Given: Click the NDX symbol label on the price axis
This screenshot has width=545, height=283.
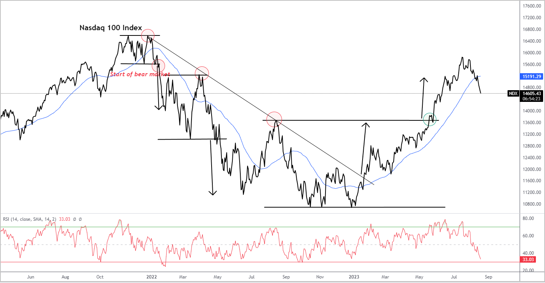Looking at the screenshot, I should point(512,93).
